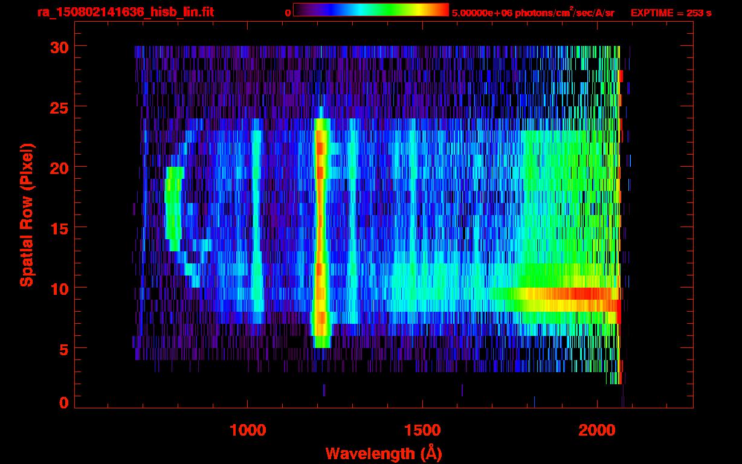Click the 1500 wavelength tick label
The width and height of the screenshot is (742, 464).
point(422,430)
